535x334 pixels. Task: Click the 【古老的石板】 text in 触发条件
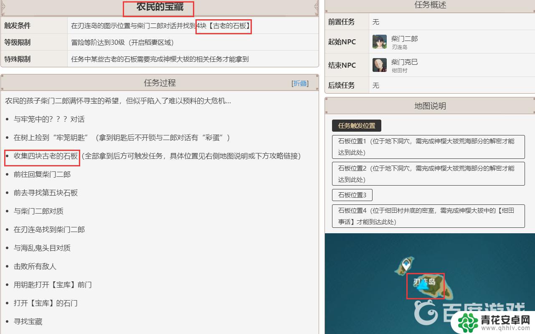[229, 26]
